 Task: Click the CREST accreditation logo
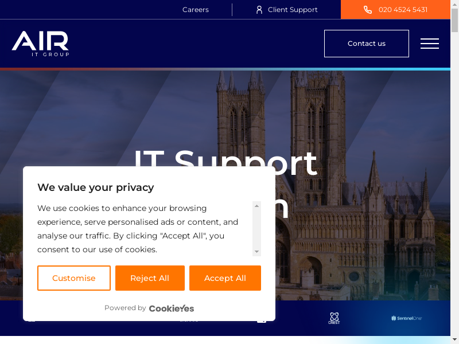pyautogui.click(x=334, y=318)
